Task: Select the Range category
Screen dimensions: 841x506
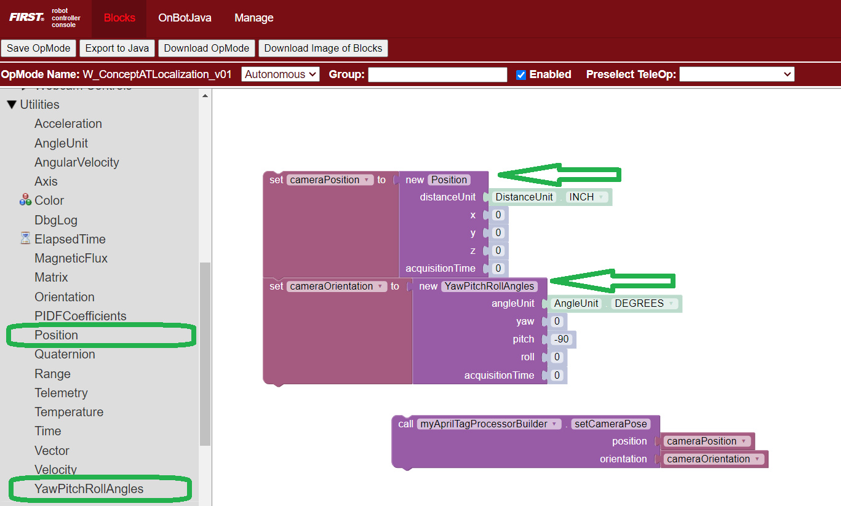Action: tap(52, 374)
